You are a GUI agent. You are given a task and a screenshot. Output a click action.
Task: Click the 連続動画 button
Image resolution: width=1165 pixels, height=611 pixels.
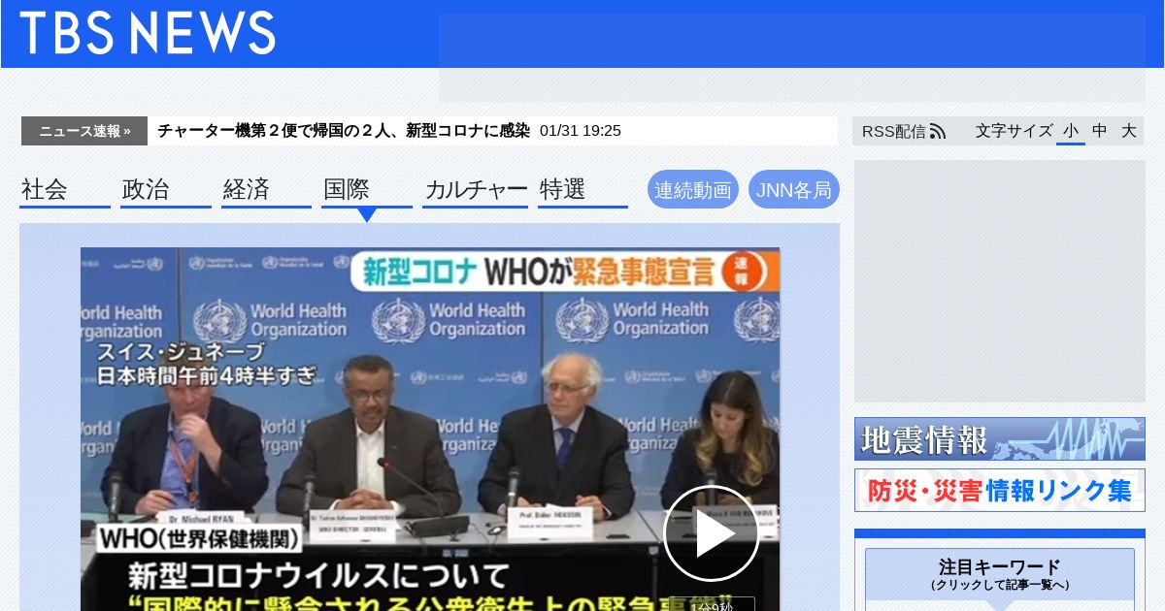[693, 190]
